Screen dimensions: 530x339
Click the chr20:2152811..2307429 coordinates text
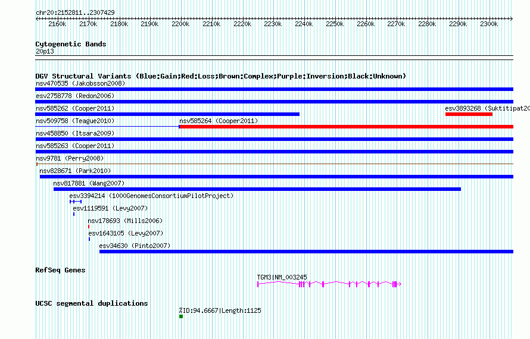75,13
